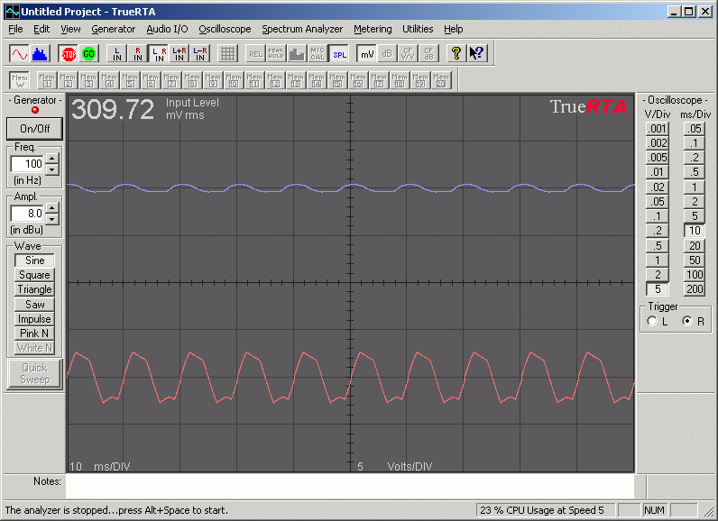Viewport: 718px width, 521px height.
Task: Click the REL relative mode icon
Action: click(x=255, y=54)
